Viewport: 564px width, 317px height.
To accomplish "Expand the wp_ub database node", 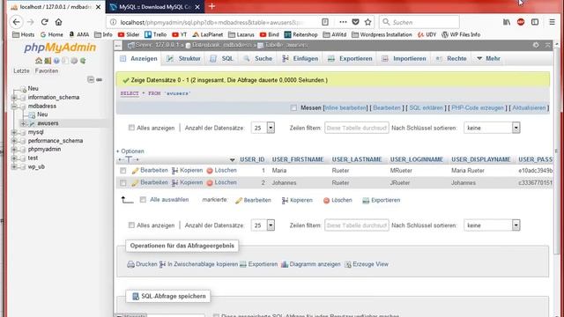I will tap(14, 166).
